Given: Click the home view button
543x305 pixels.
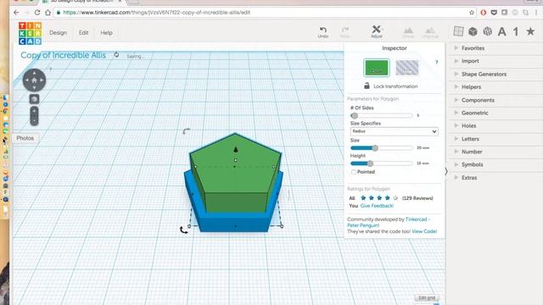Looking at the screenshot, I should pos(34,80).
